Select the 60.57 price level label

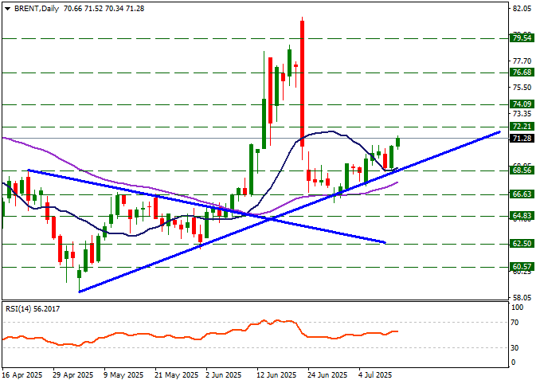click(x=522, y=267)
